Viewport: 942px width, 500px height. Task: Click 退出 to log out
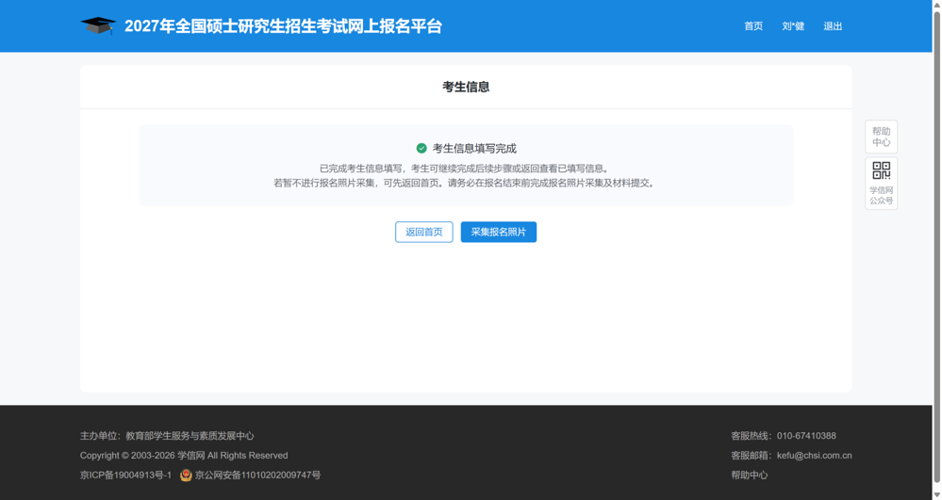click(833, 26)
